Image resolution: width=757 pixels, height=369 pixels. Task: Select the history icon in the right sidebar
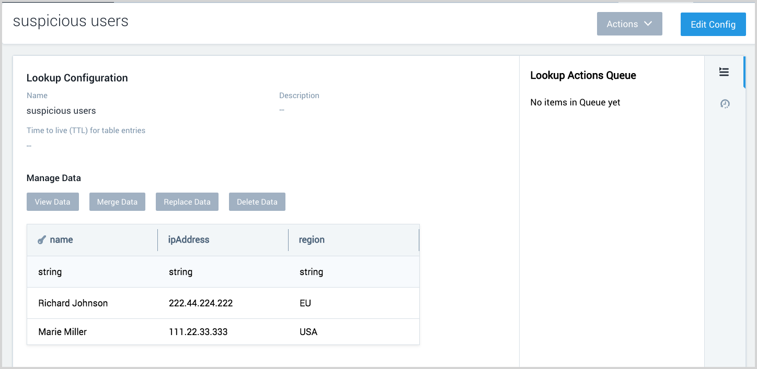[725, 104]
